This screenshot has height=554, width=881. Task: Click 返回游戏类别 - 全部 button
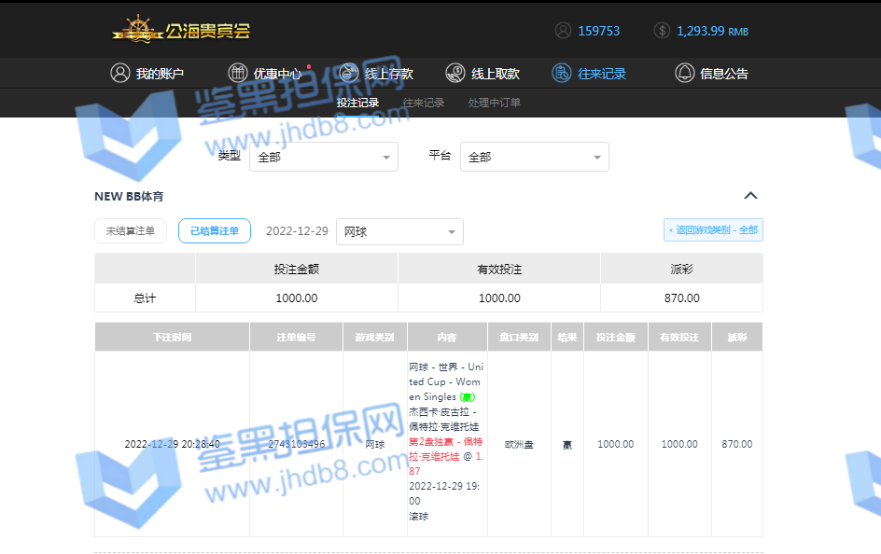713,230
